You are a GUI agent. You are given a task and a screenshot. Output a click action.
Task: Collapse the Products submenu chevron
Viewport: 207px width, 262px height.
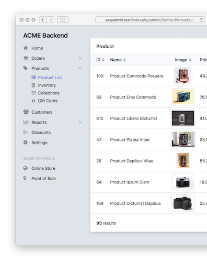80,68
